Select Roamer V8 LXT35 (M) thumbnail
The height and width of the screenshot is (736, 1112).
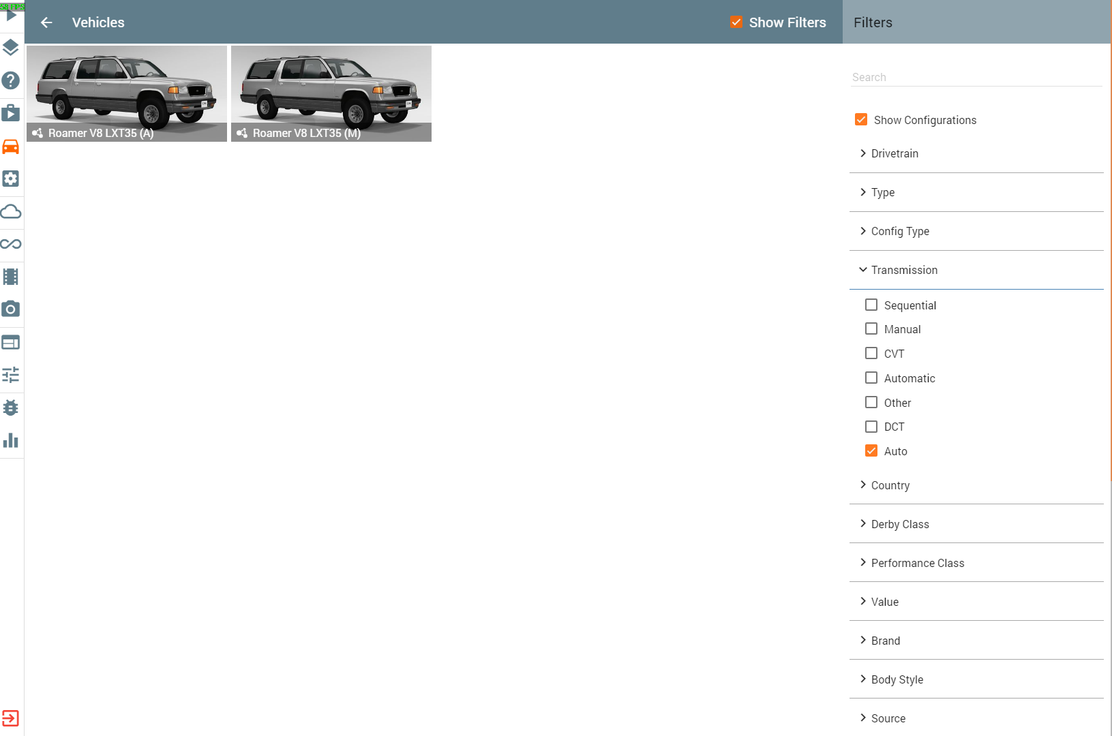331,93
